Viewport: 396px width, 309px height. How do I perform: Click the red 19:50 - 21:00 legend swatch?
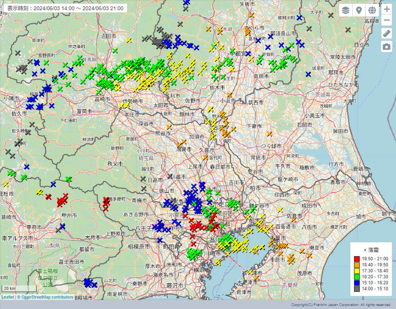click(357, 259)
